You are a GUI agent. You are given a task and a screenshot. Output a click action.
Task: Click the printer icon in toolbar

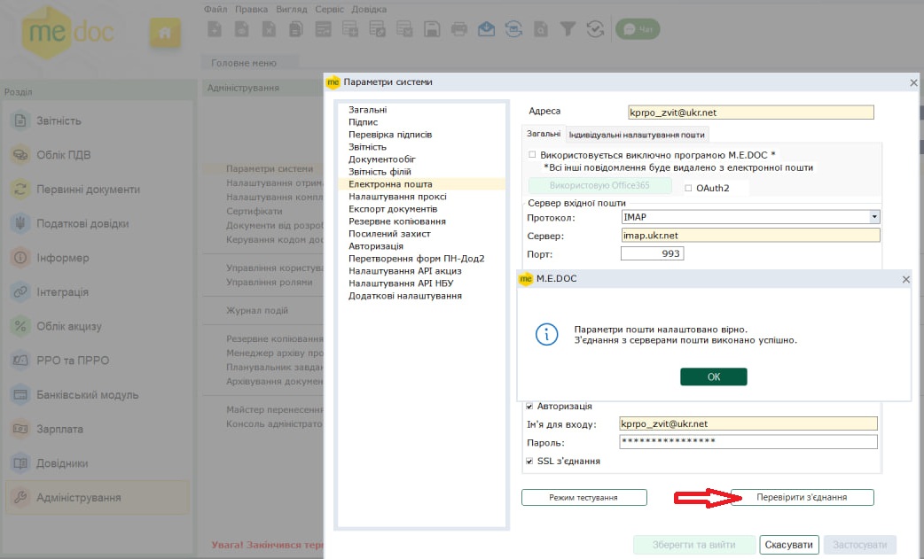coord(458,29)
